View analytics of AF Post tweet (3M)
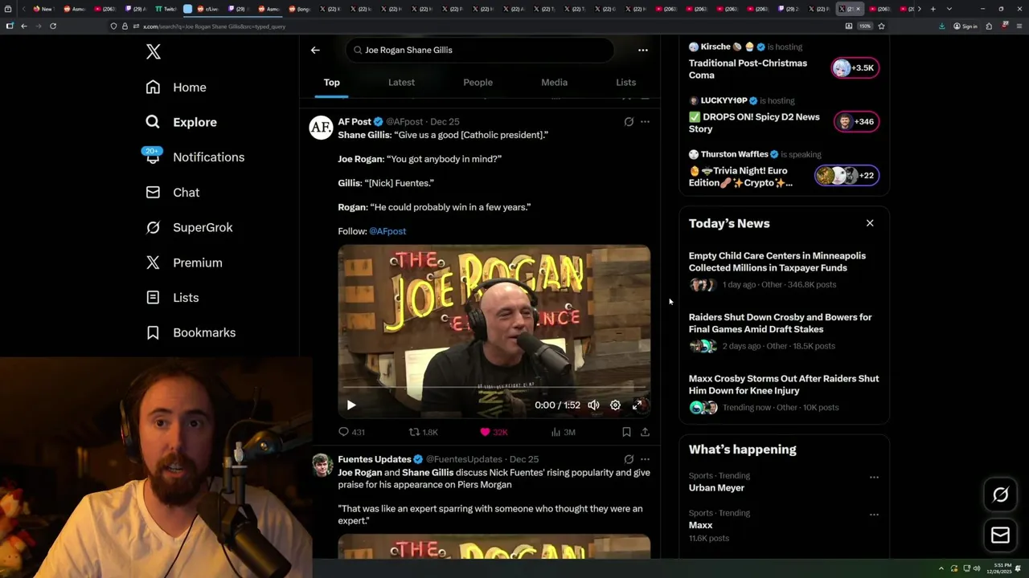The image size is (1029, 578). click(563, 432)
